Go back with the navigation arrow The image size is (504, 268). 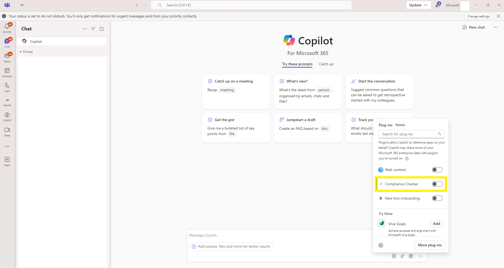[137, 5]
